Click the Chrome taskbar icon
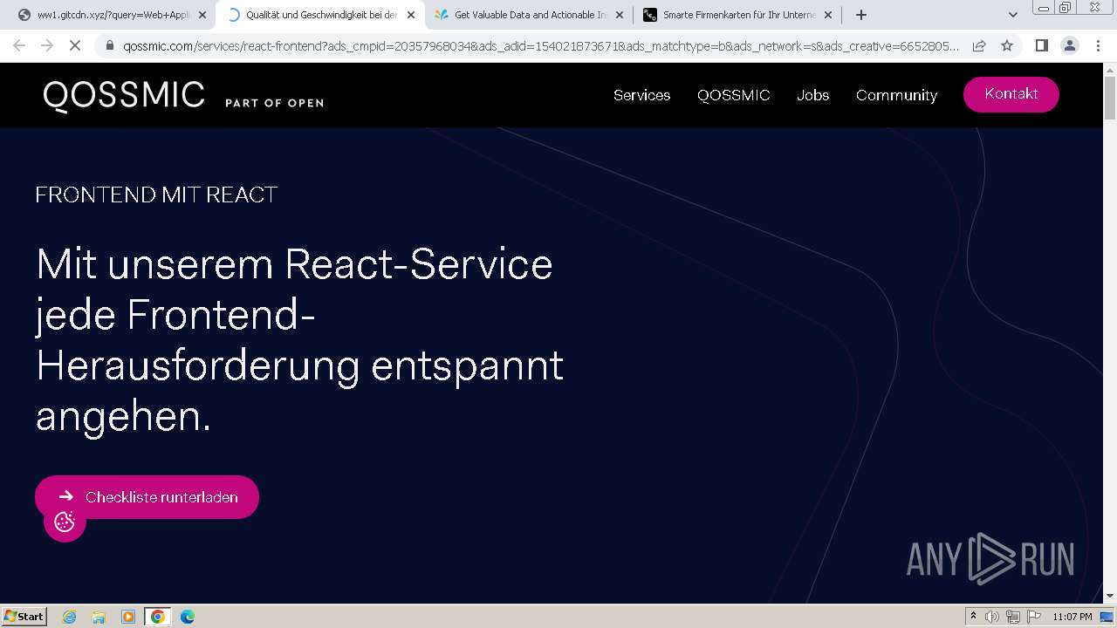The height and width of the screenshot is (628, 1117). (x=158, y=617)
